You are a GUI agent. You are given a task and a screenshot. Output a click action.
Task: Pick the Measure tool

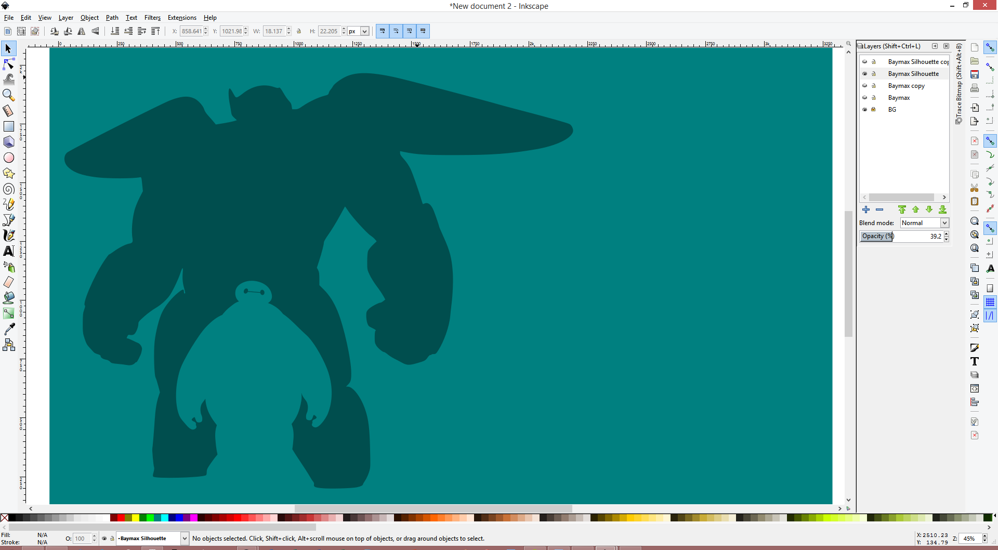[9, 111]
